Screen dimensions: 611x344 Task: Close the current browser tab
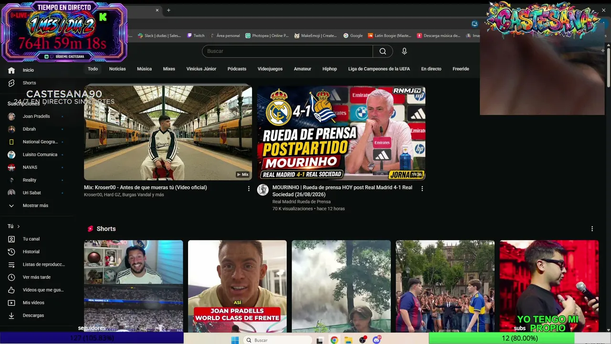pyautogui.click(x=157, y=10)
